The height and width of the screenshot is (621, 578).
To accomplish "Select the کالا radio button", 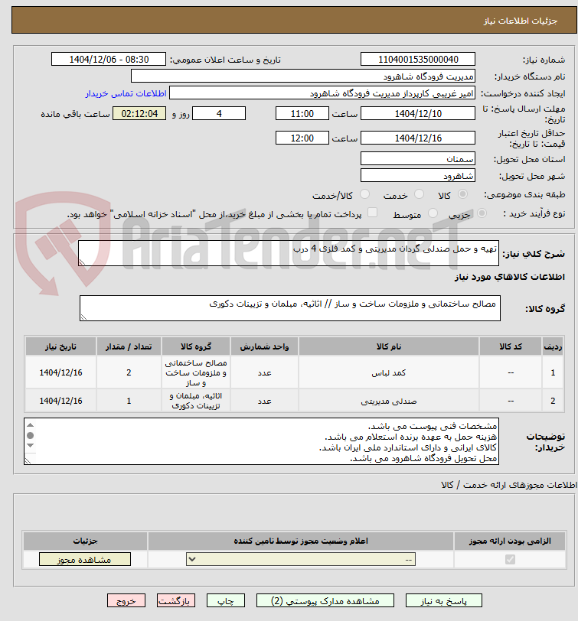I will 462,194.
